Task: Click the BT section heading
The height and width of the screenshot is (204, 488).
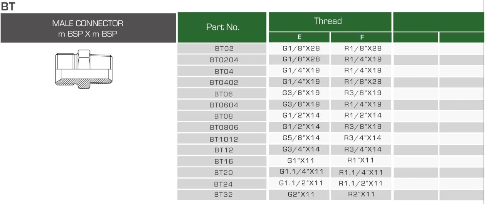Action: tap(8, 7)
